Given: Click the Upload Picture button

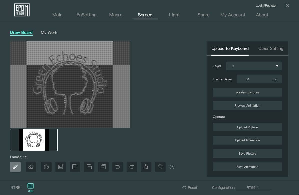Looking at the screenshot, I should [247, 127].
